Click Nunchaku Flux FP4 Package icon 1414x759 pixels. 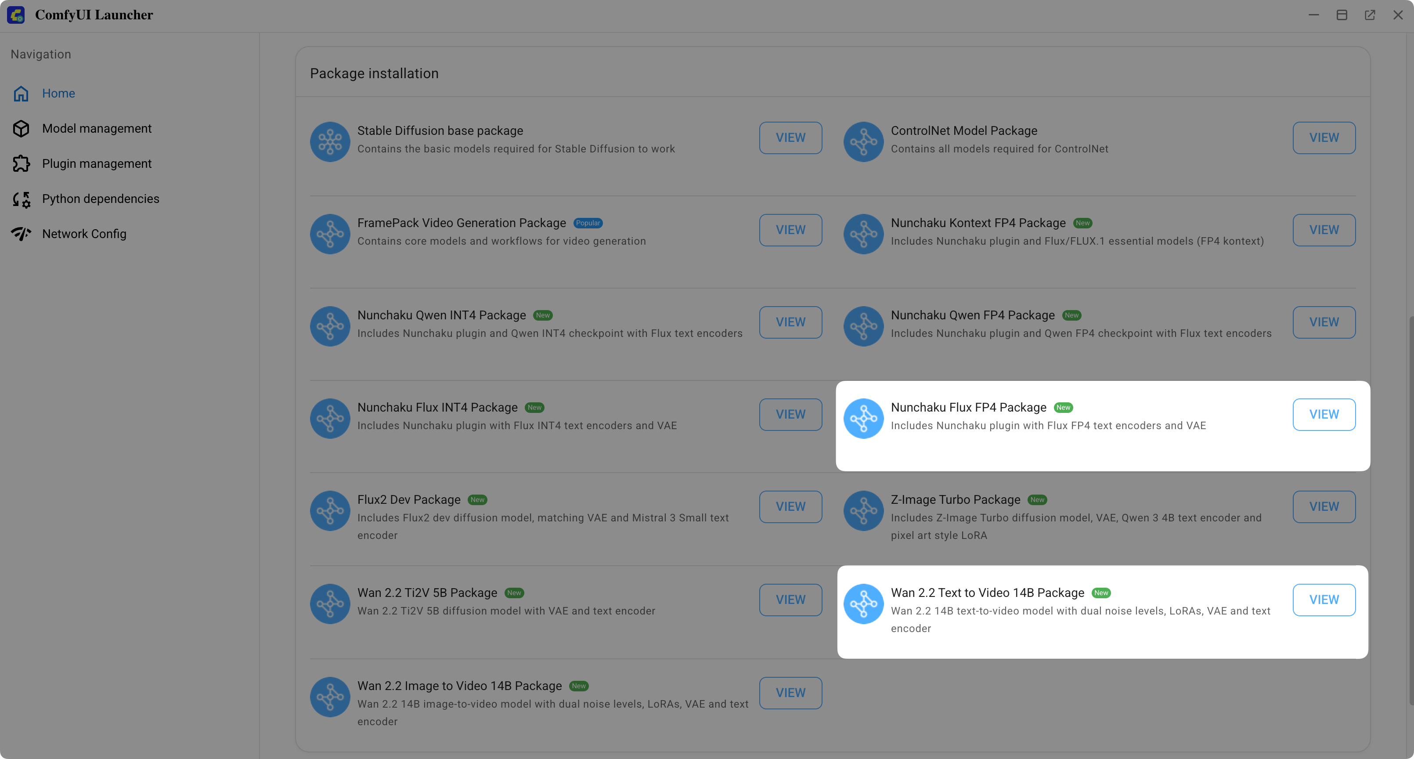(x=863, y=419)
